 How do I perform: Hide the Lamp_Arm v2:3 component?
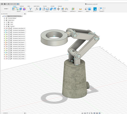tap(7, 39)
